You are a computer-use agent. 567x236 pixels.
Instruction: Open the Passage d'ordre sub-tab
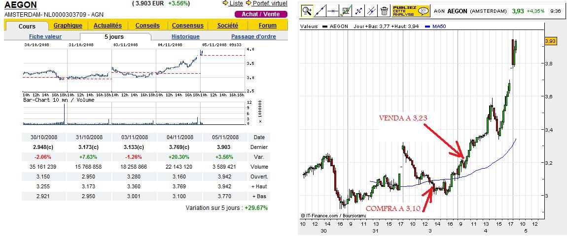coord(253,36)
